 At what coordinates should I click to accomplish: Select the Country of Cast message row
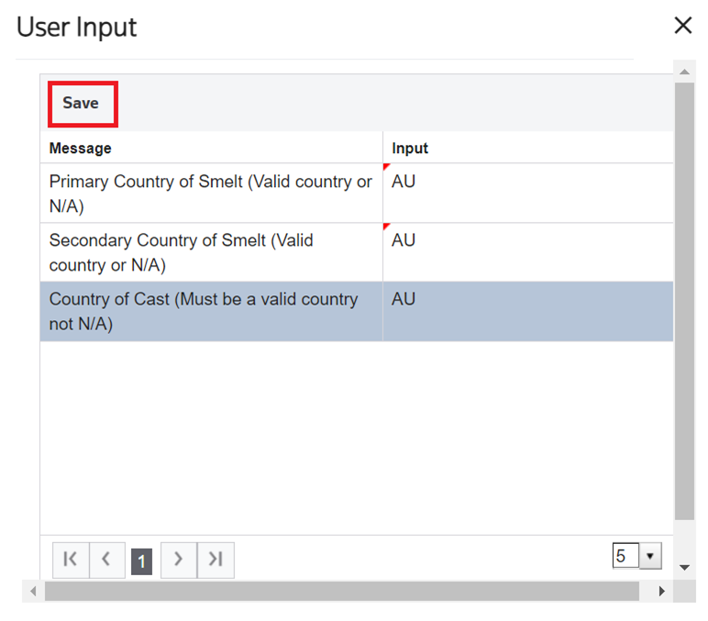pyautogui.click(x=211, y=311)
